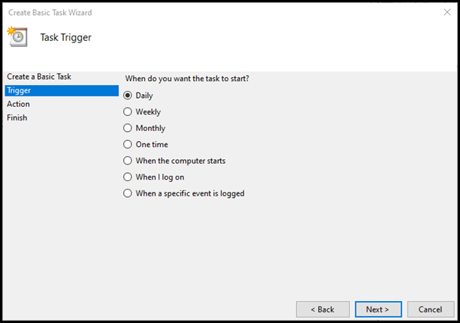460x323 pixels.
Task: Click the clock face of the task wizard icon
Action: click(18, 37)
